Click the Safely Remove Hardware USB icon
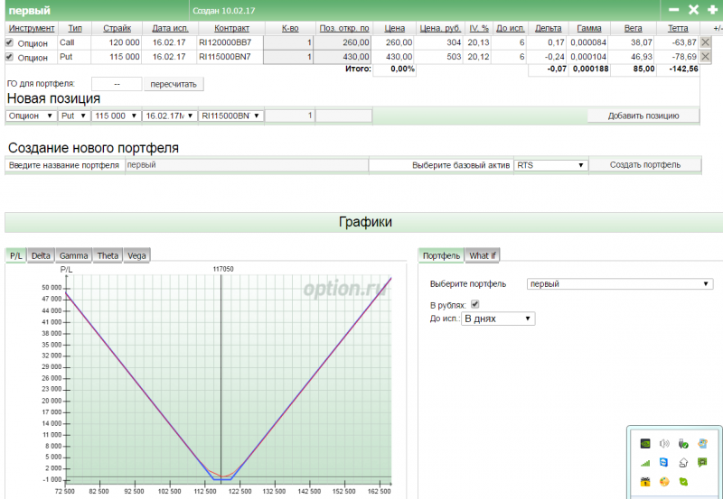The height and width of the screenshot is (499, 723). point(683,443)
